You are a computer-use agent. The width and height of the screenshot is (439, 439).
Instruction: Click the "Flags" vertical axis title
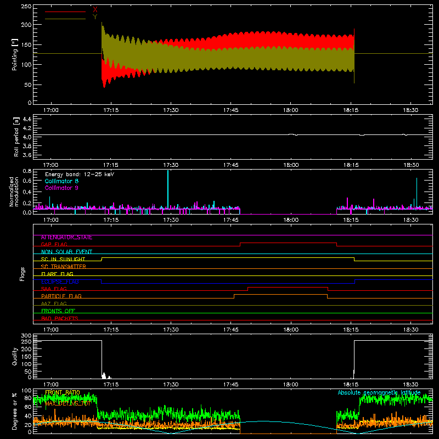22,274
